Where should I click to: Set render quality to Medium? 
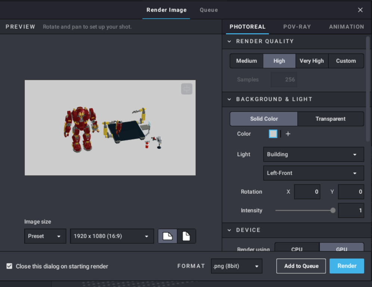click(247, 61)
